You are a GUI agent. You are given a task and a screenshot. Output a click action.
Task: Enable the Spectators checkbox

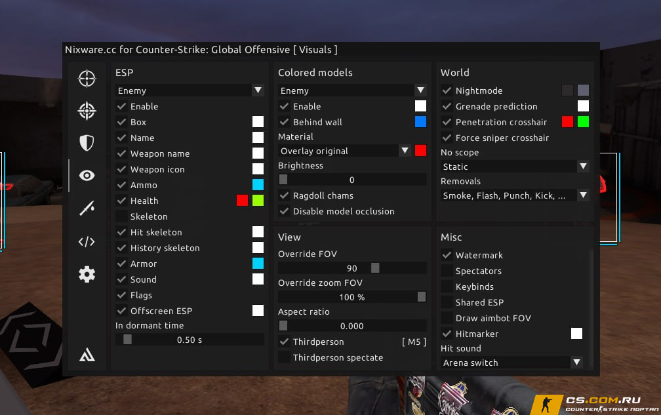pyautogui.click(x=447, y=271)
